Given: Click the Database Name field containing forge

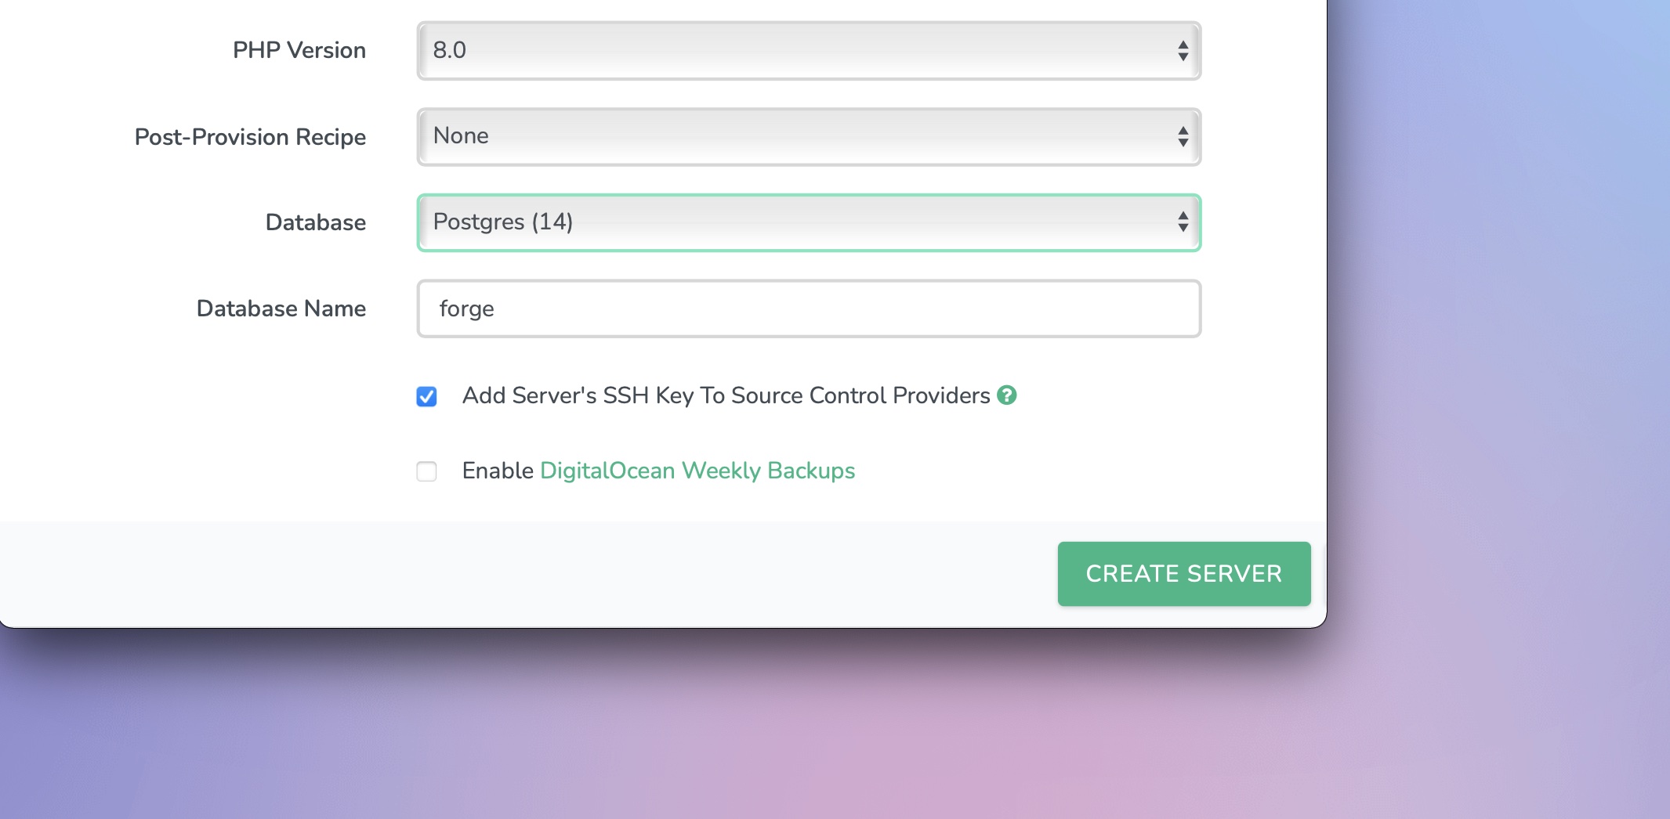Looking at the screenshot, I should click(x=809, y=308).
